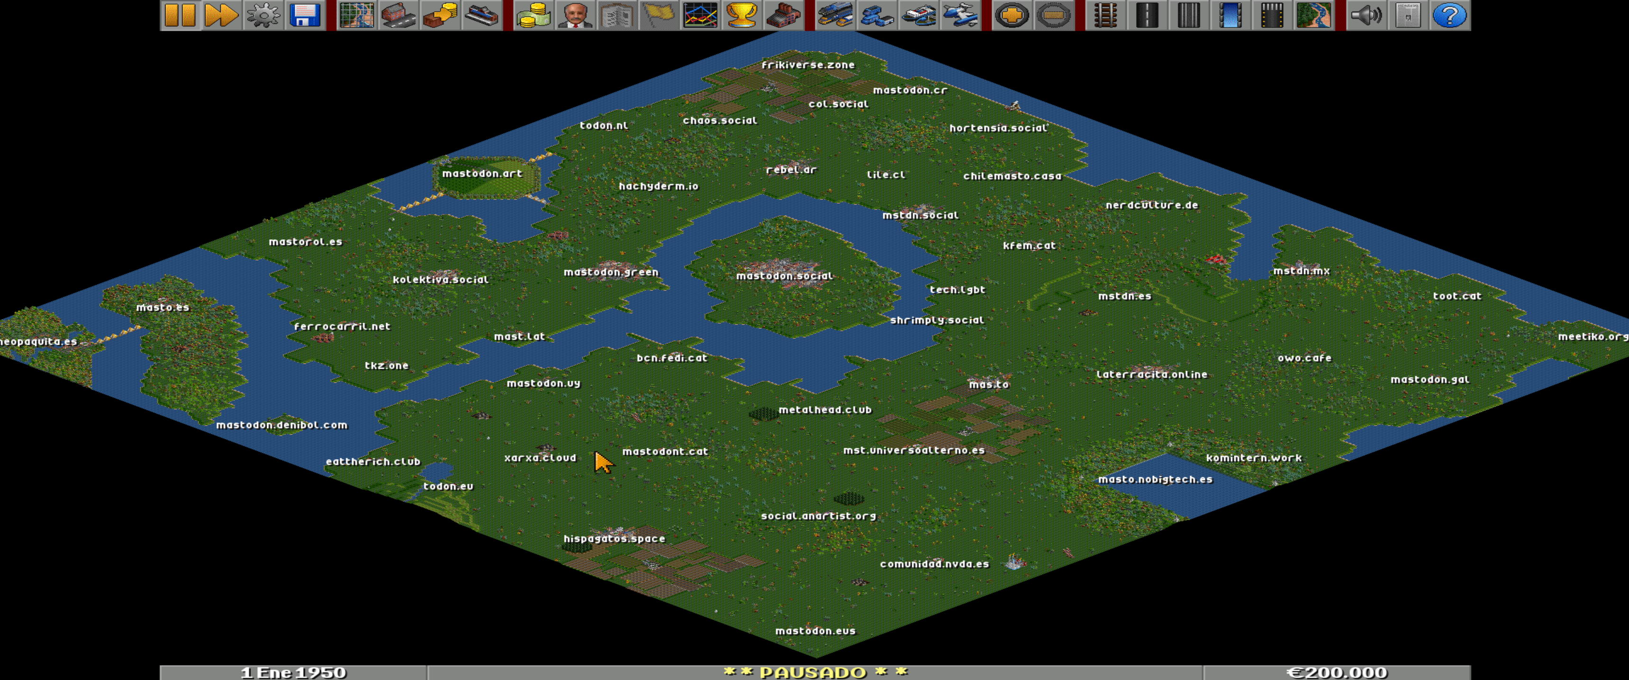The width and height of the screenshot is (1629, 680).
Task: Show the list of aircraft
Action: tap(960, 15)
